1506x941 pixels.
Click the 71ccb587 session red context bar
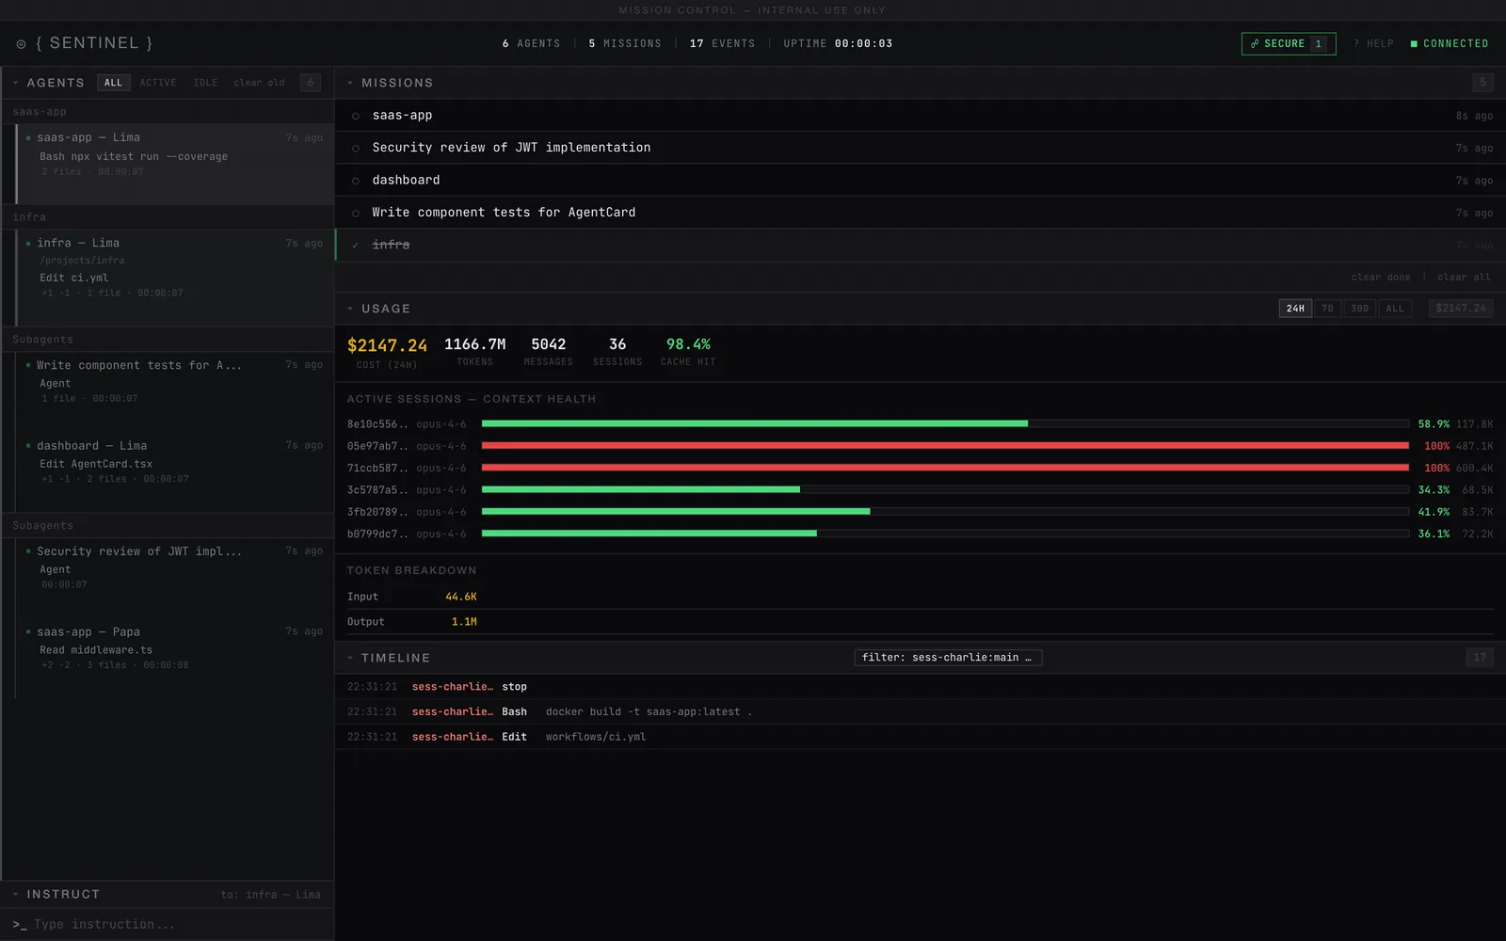pos(945,468)
